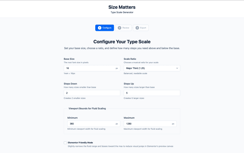244x153 pixels.
Task: Click the Size Matters title heading
Action: point(122,7)
